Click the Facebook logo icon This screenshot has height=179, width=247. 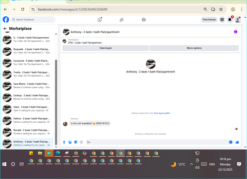point(6,20)
